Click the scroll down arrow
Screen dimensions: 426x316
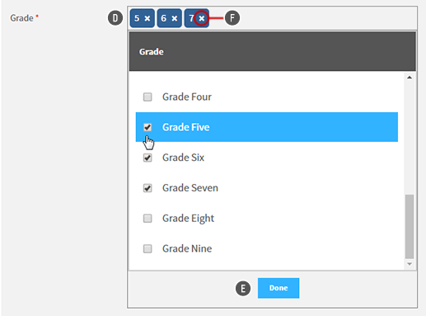(410, 264)
